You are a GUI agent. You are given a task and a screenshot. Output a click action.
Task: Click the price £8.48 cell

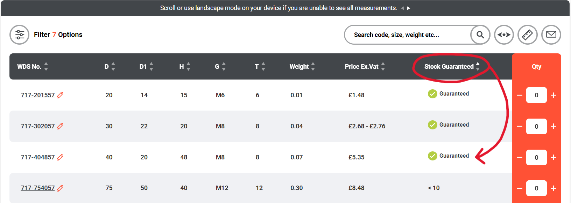357,188
